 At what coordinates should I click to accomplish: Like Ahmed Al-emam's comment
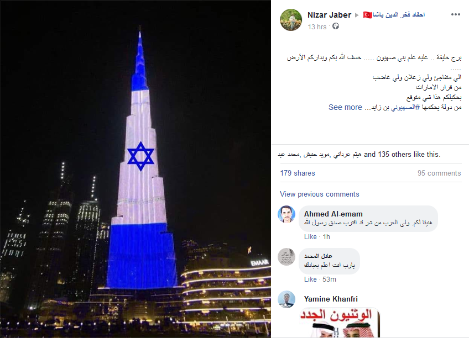tap(310, 237)
